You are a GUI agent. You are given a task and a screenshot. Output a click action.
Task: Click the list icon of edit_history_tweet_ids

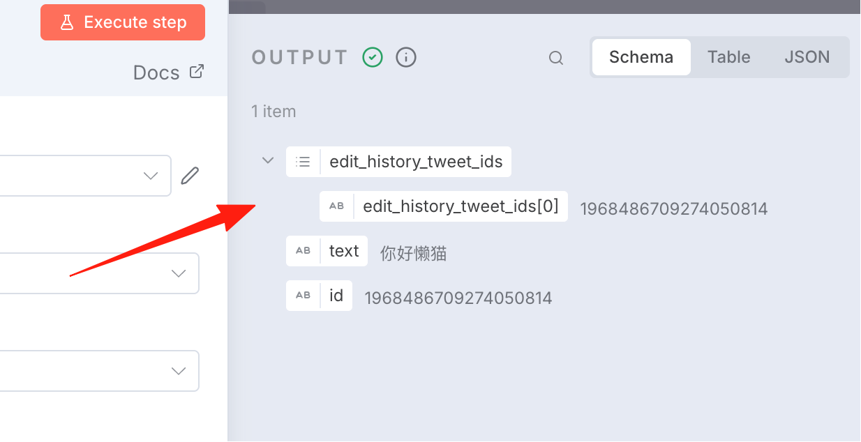[x=303, y=162]
